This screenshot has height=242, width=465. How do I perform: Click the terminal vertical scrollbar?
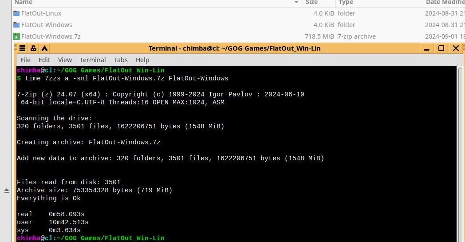pyautogui.click(x=460, y=154)
